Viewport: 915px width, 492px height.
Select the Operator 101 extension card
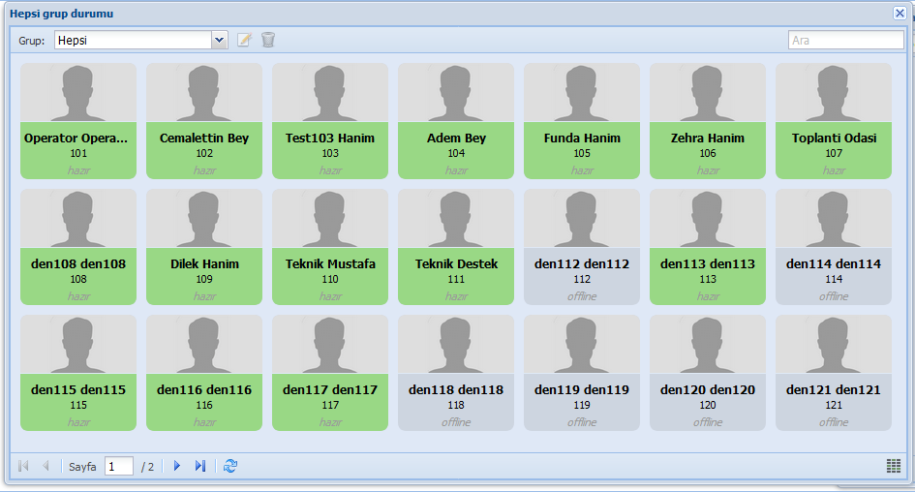click(78, 121)
